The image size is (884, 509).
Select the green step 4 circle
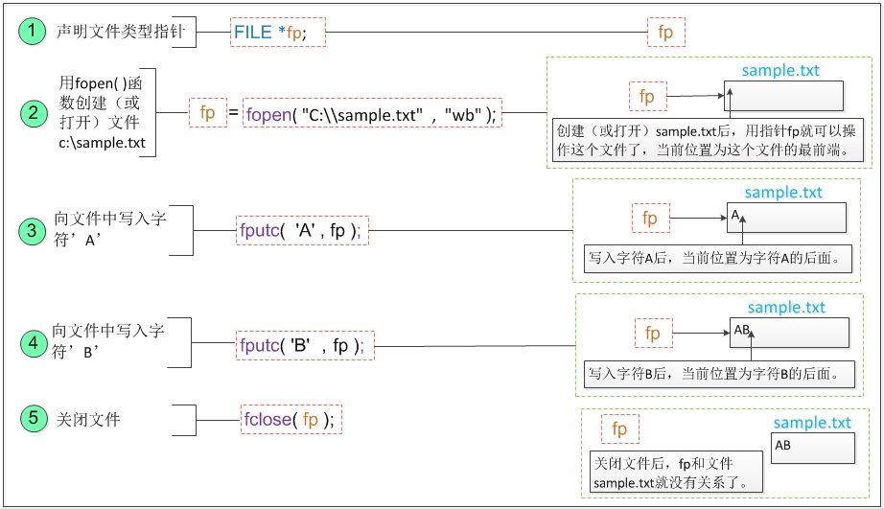[x=35, y=341]
